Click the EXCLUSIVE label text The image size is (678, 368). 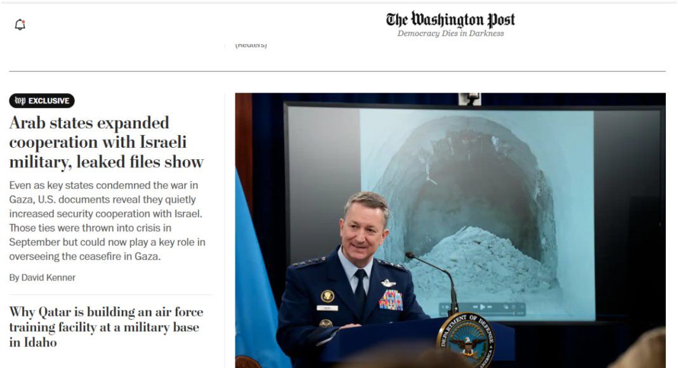click(x=49, y=101)
